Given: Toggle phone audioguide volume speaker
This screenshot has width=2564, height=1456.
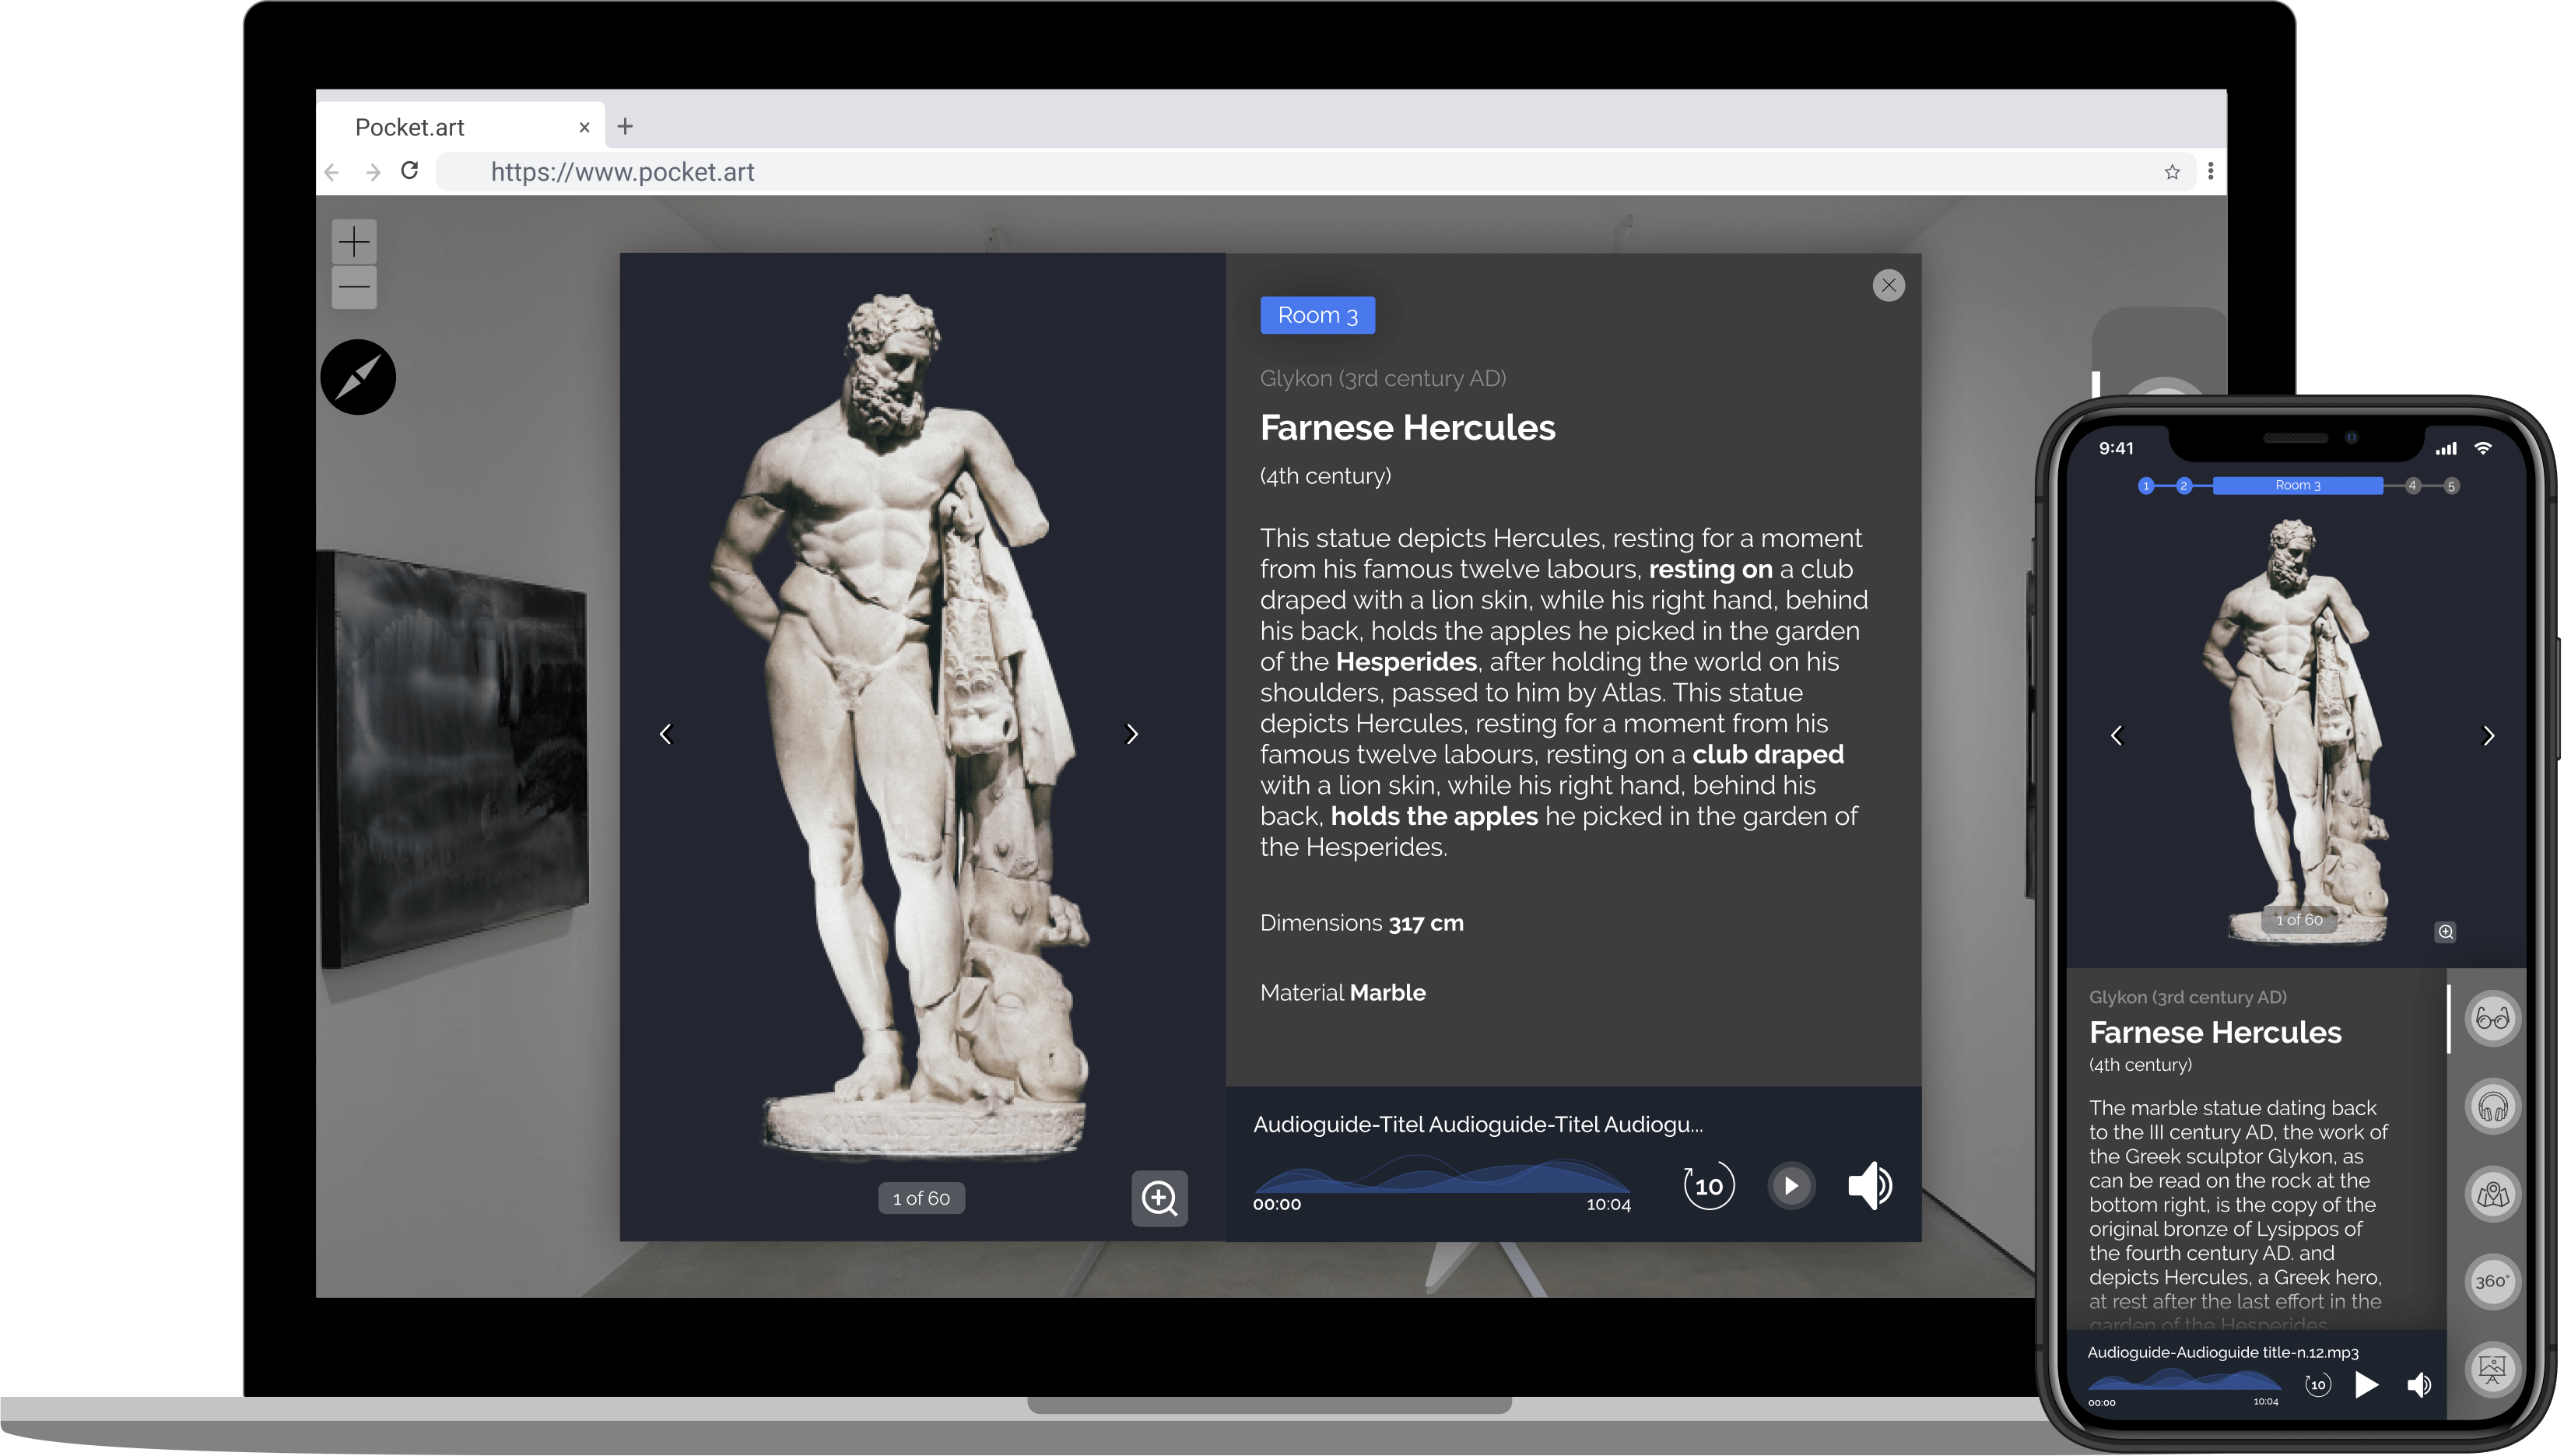Looking at the screenshot, I should click(x=2419, y=1385).
